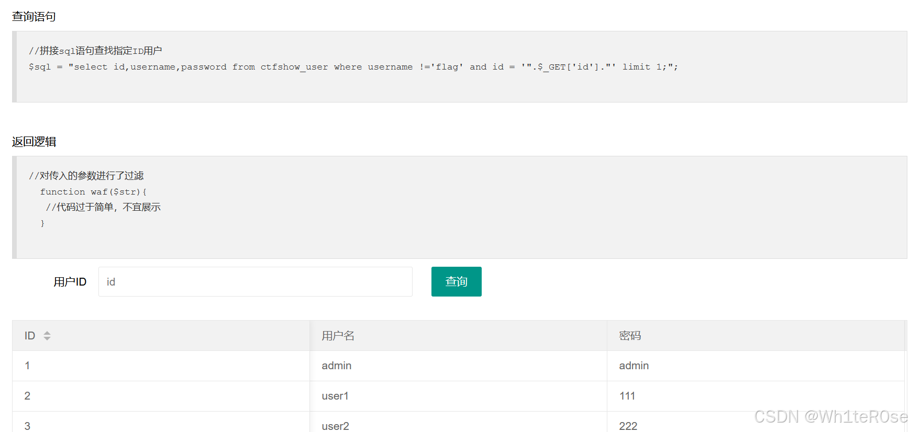Click the 查询语句 heading
Image resolution: width=910 pixels, height=432 pixels.
coord(34,17)
